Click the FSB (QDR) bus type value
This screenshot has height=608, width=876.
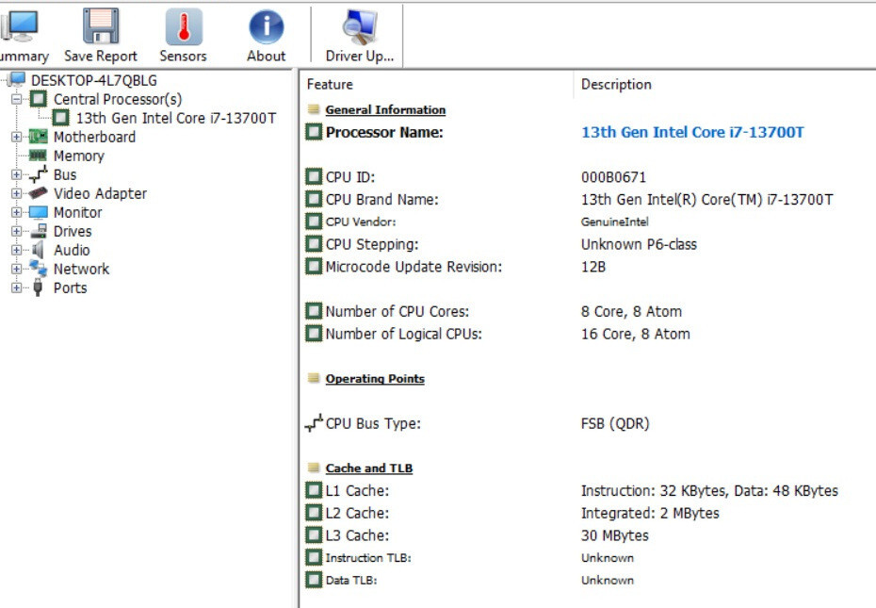(615, 423)
